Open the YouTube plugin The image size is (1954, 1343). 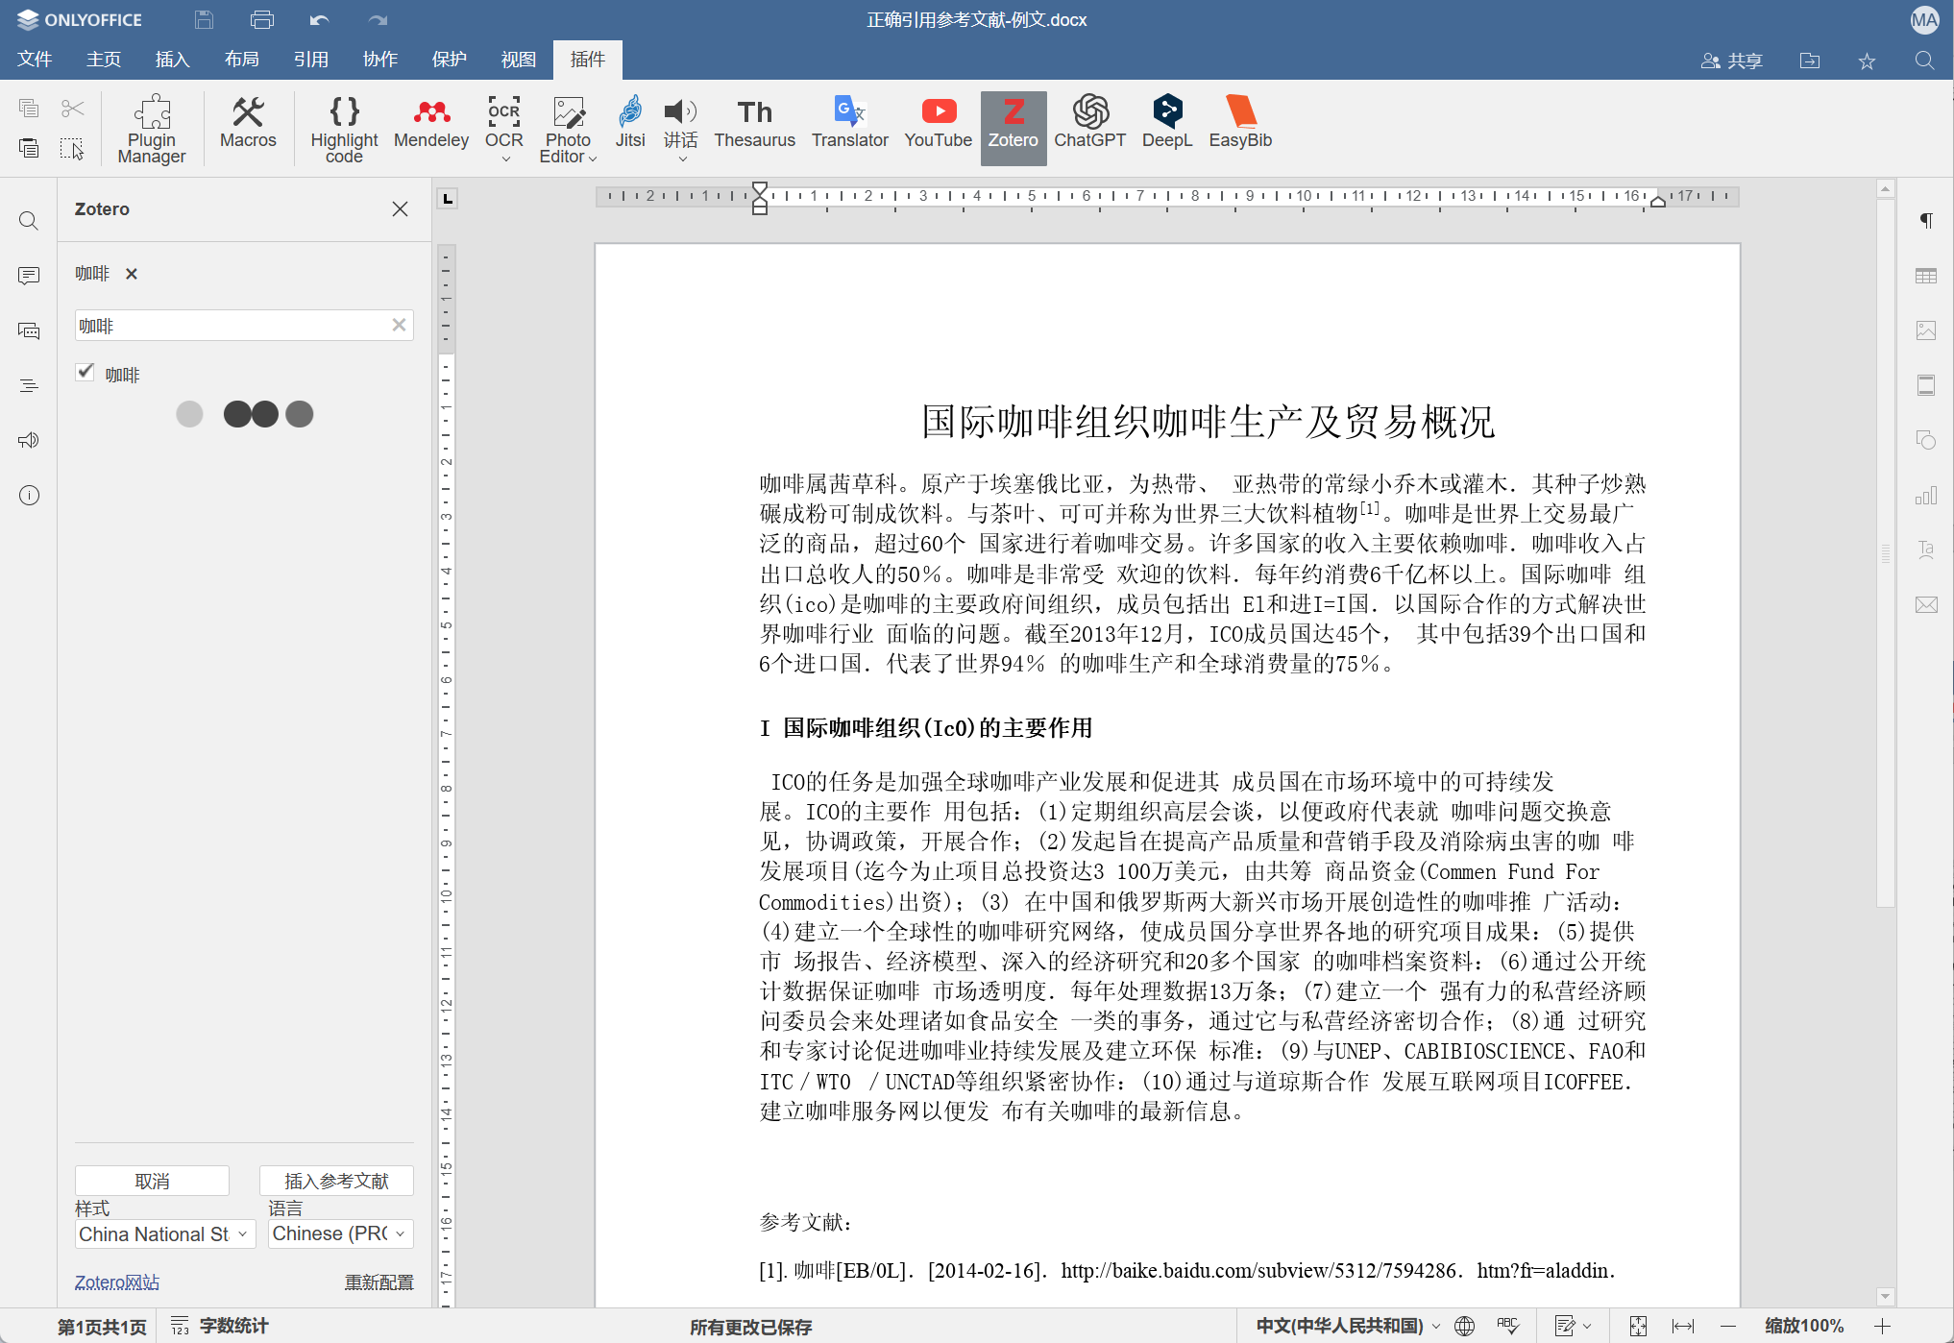click(x=938, y=125)
